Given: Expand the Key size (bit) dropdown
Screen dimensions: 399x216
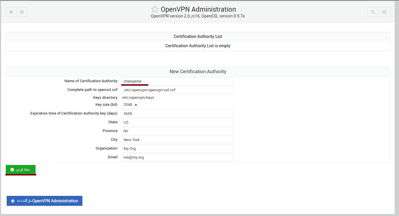Looking at the screenshot, I should click(x=130, y=105).
